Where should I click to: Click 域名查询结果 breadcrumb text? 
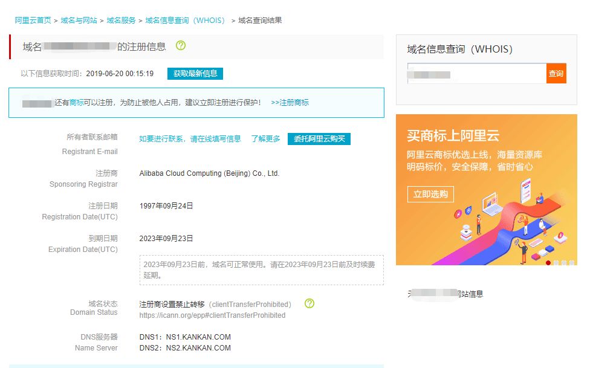260,21
